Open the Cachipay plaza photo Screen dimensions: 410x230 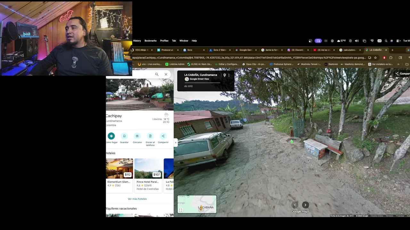[x=140, y=95]
